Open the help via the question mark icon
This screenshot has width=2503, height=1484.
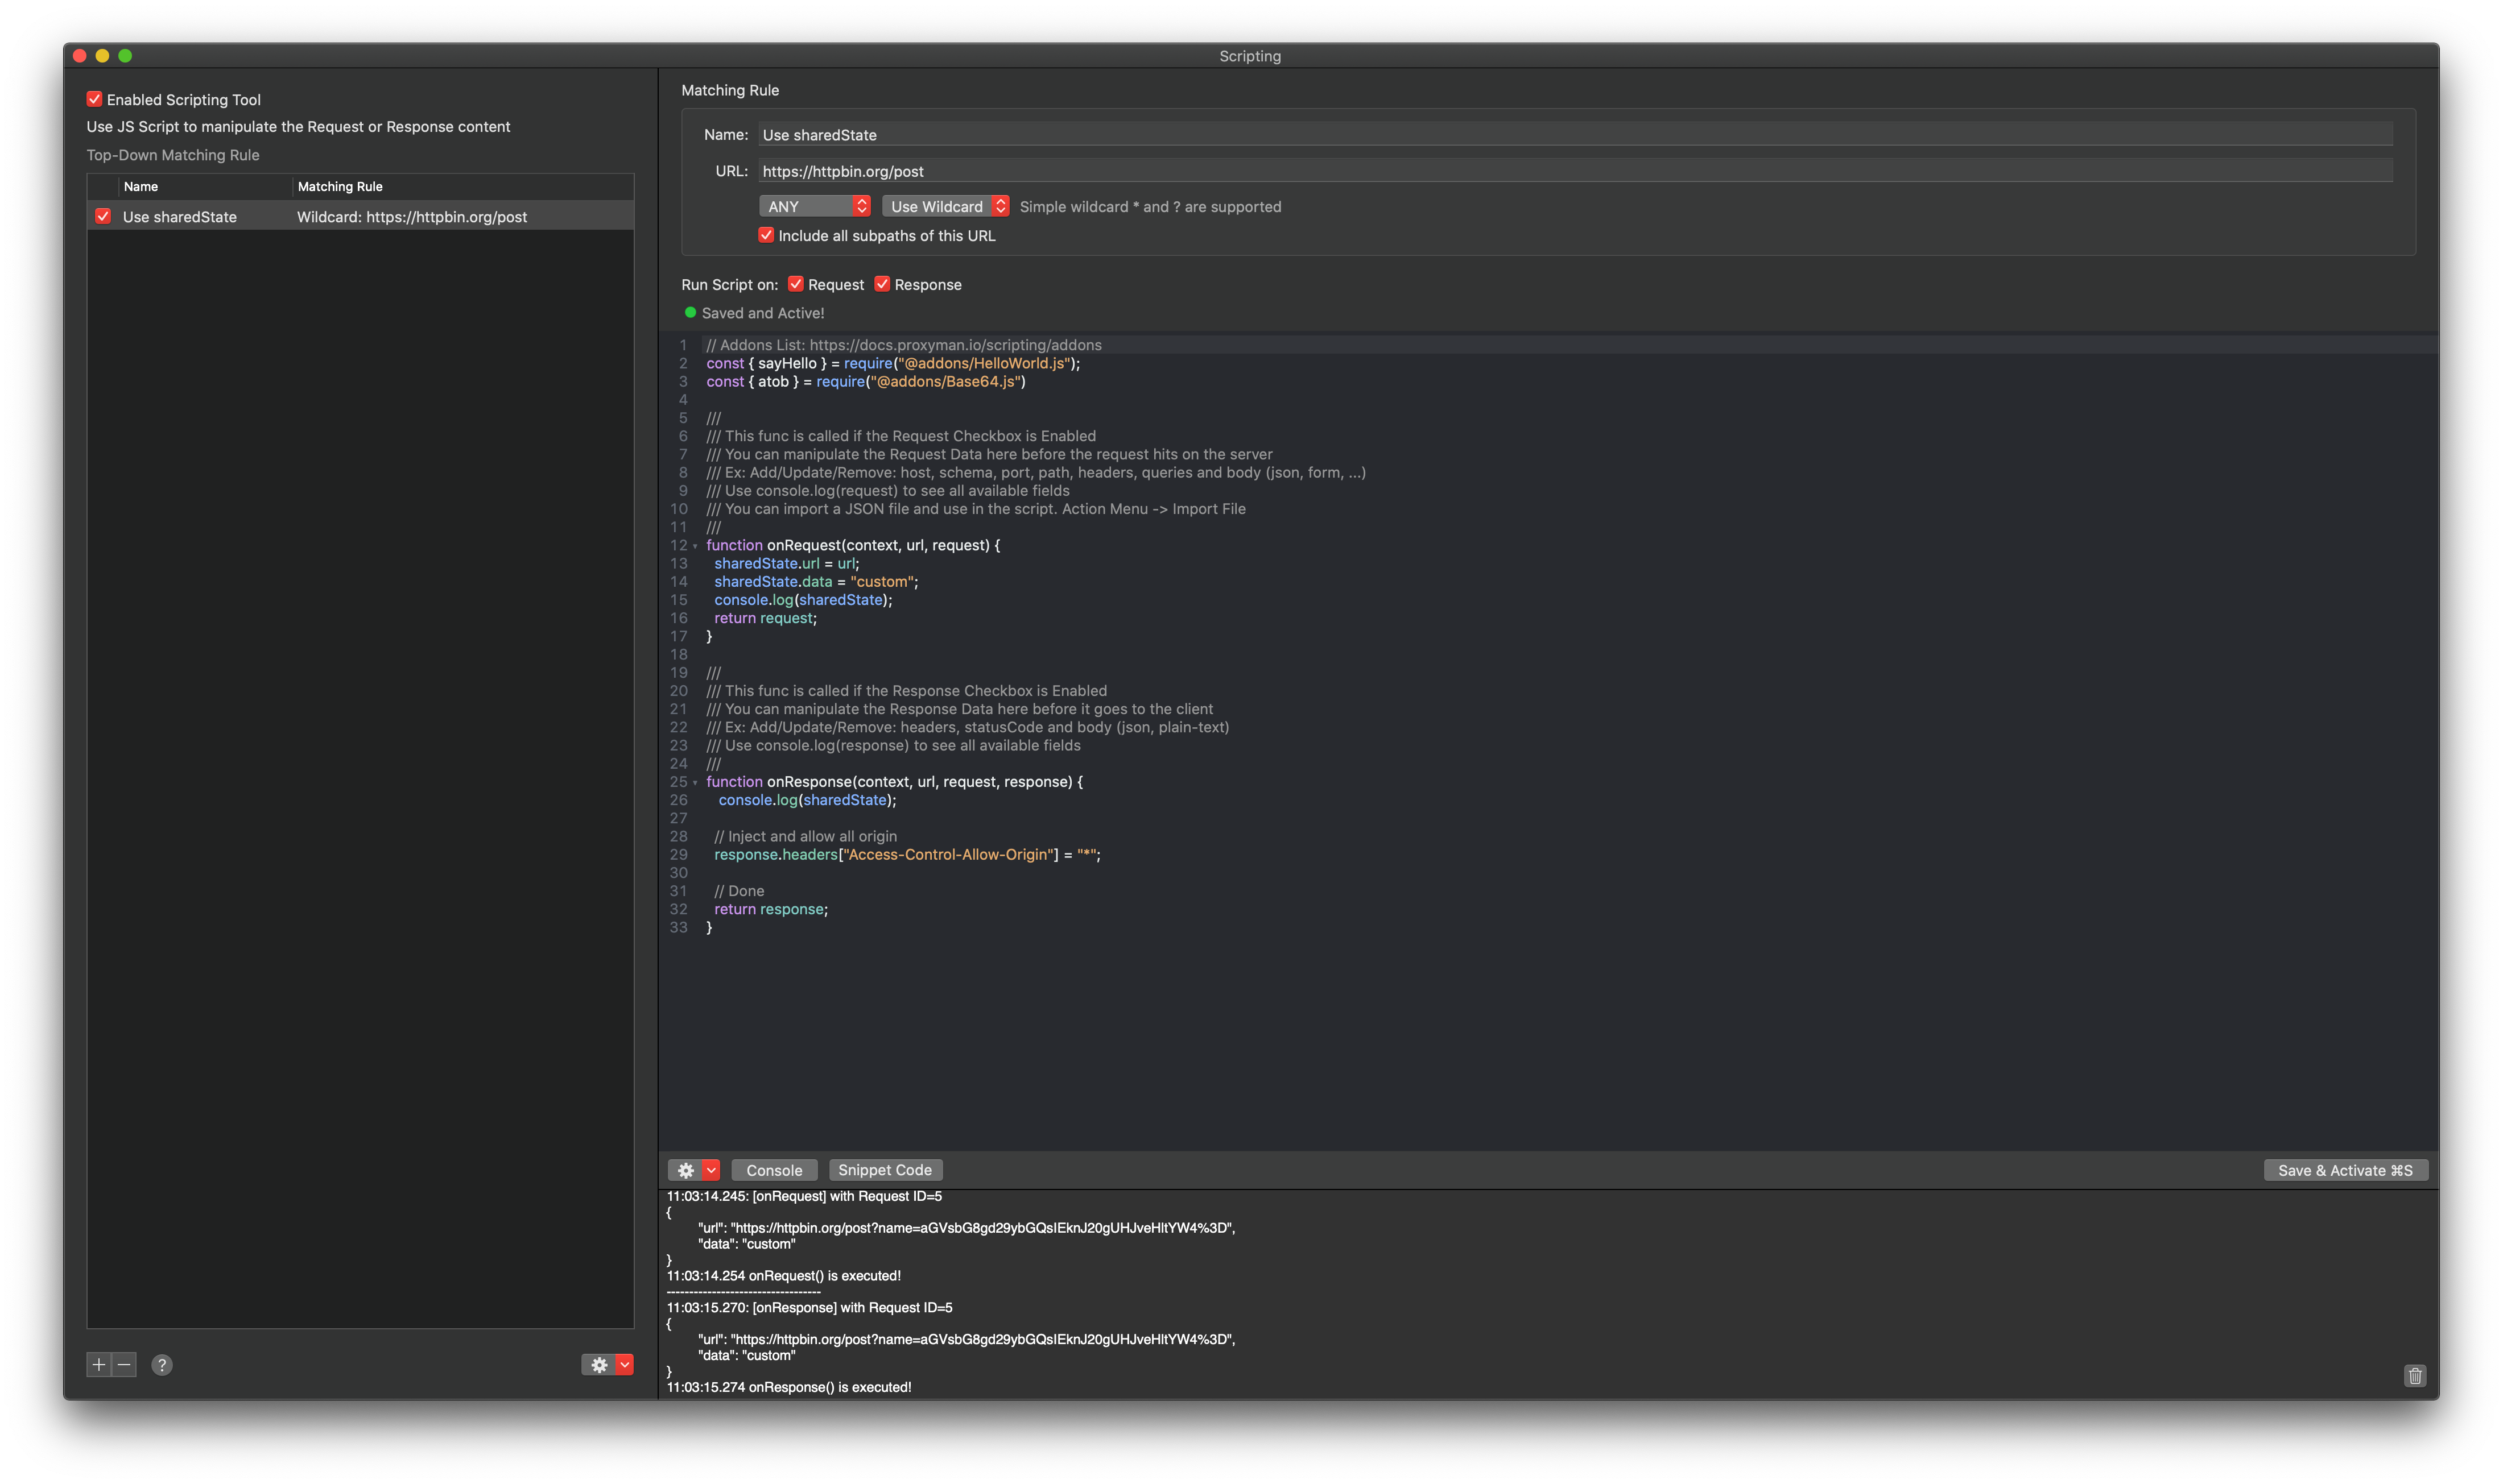pyautogui.click(x=162, y=1364)
